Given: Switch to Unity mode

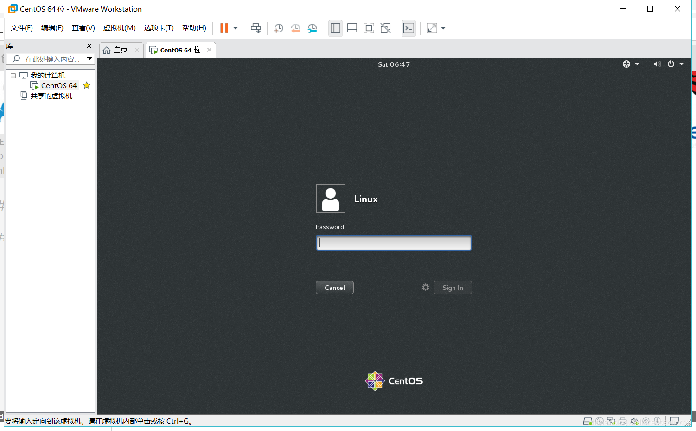Looking at the screenshot, I should (385, 28).
